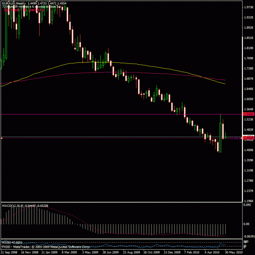The height and width of the screenshot is (255, 255).
Task: Click the MACD 0.00 scale label
Action: tap(246, 224)
